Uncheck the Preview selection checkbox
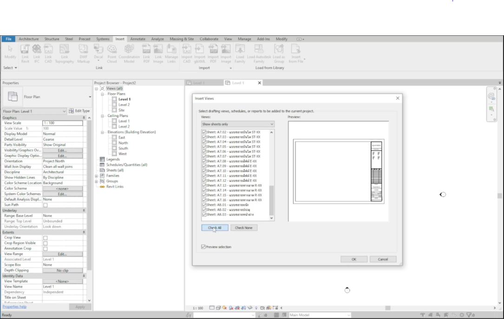 tap(203, 247)
